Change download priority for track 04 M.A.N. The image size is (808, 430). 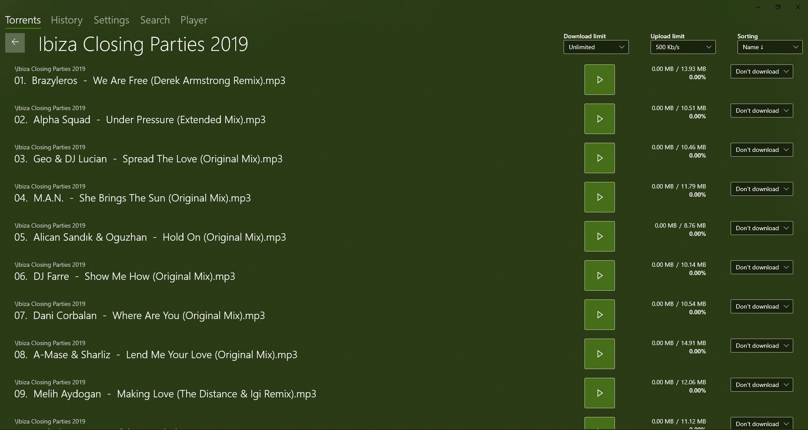tap(761, 189)
